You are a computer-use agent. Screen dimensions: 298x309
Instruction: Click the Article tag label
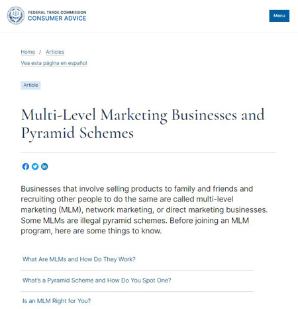[30, 85]
